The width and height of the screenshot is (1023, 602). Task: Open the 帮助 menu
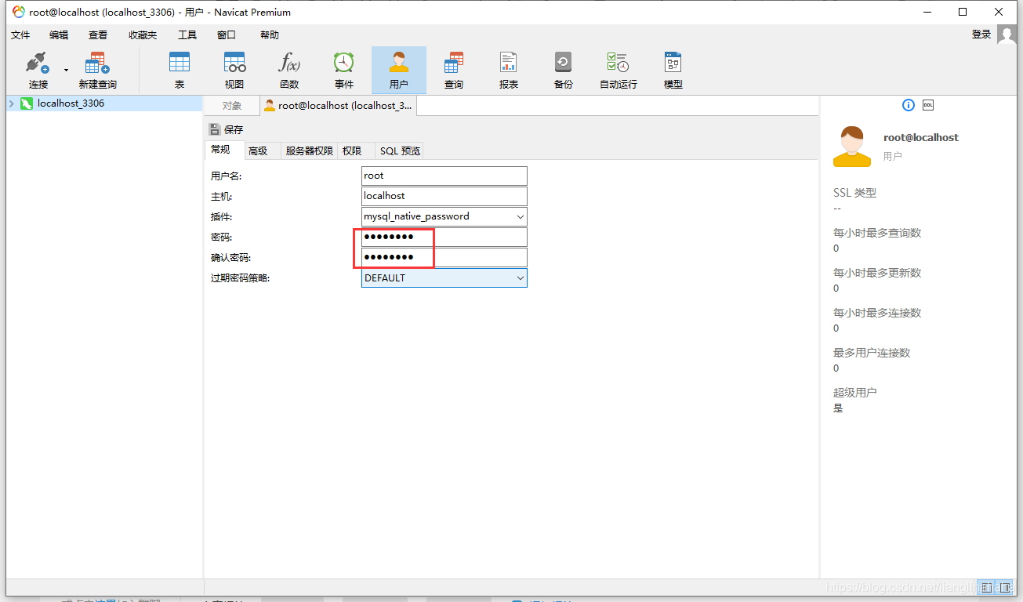point(270,35)
